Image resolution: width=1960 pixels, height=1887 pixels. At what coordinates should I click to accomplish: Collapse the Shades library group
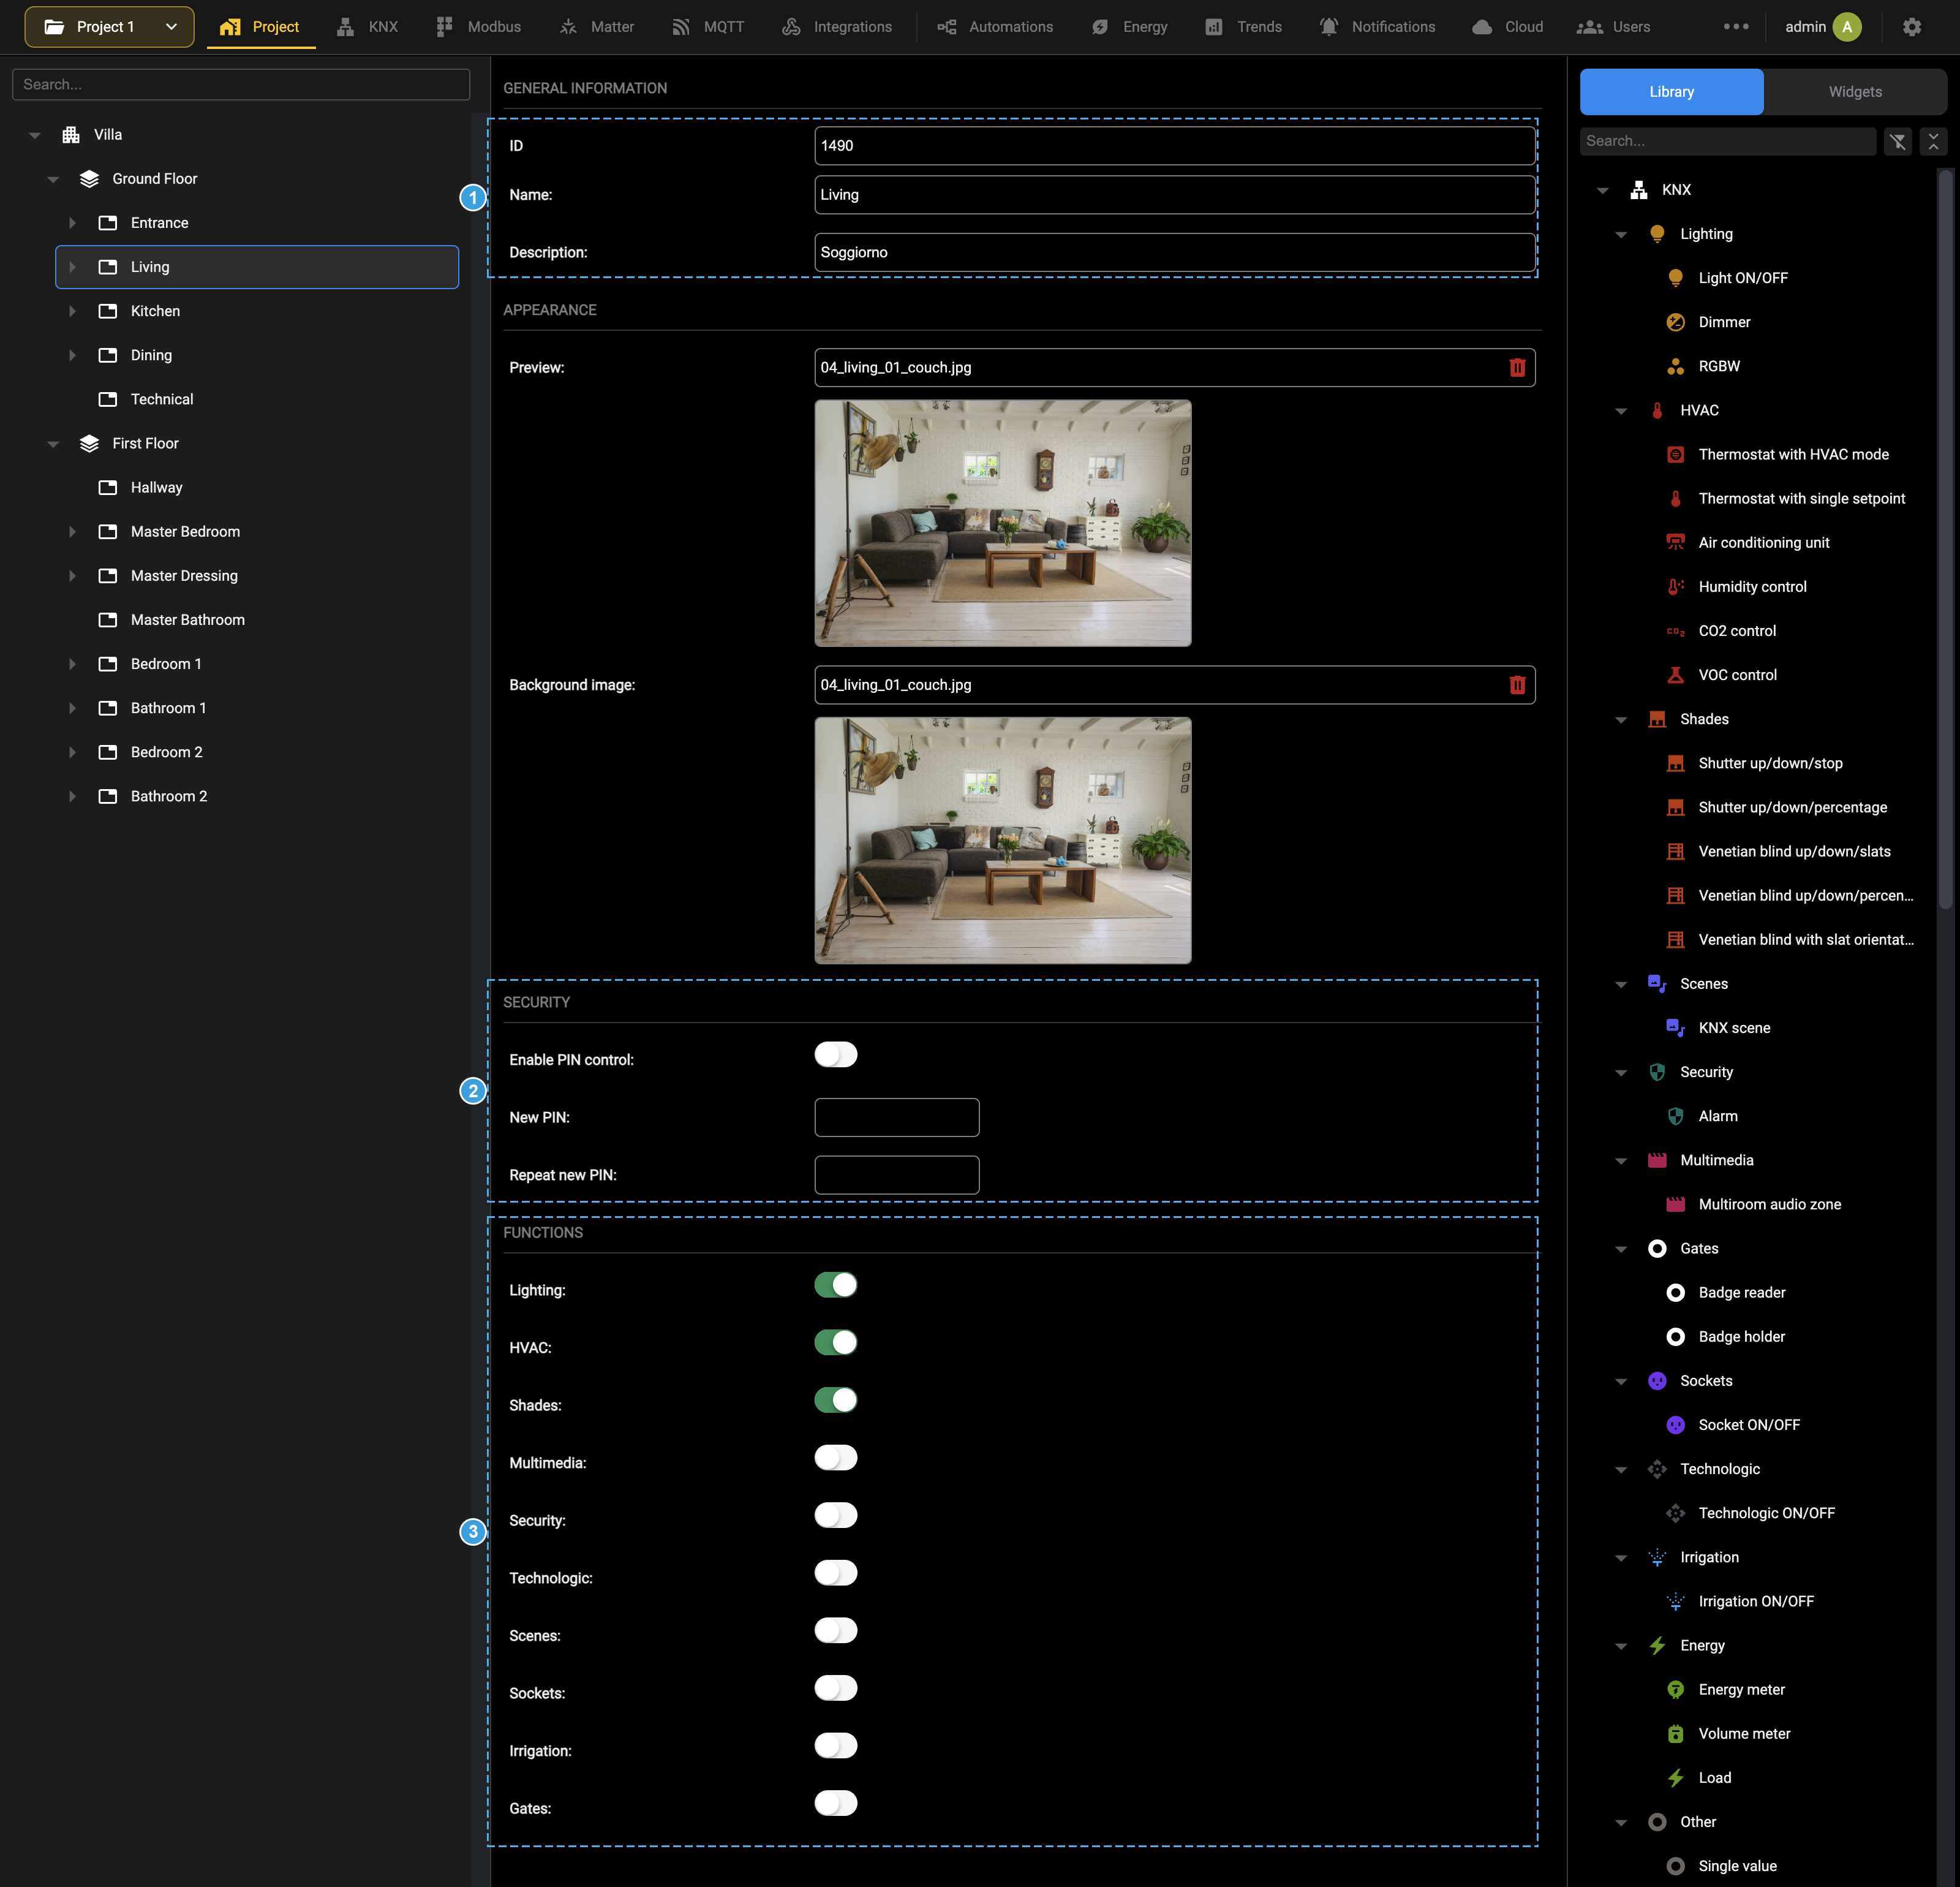1621,720
